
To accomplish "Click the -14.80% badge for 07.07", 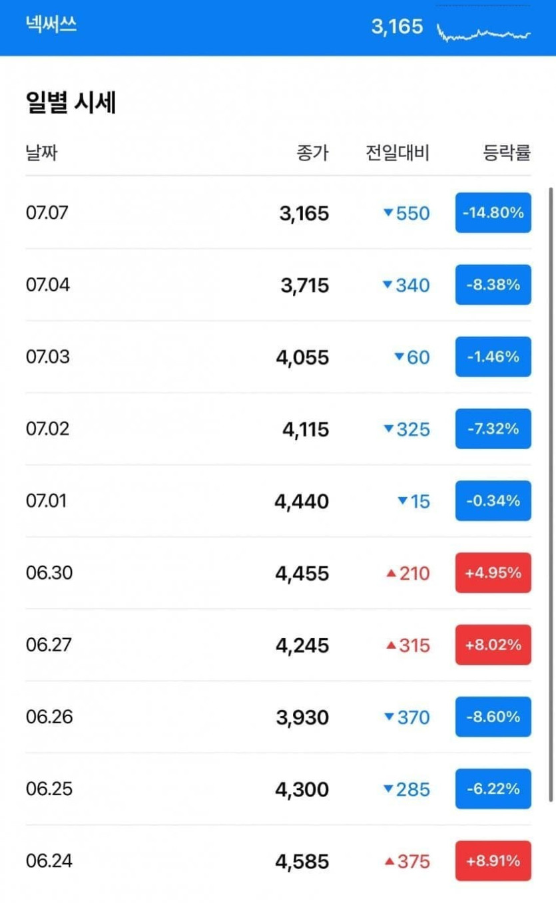I will click(x=493, y=213).
